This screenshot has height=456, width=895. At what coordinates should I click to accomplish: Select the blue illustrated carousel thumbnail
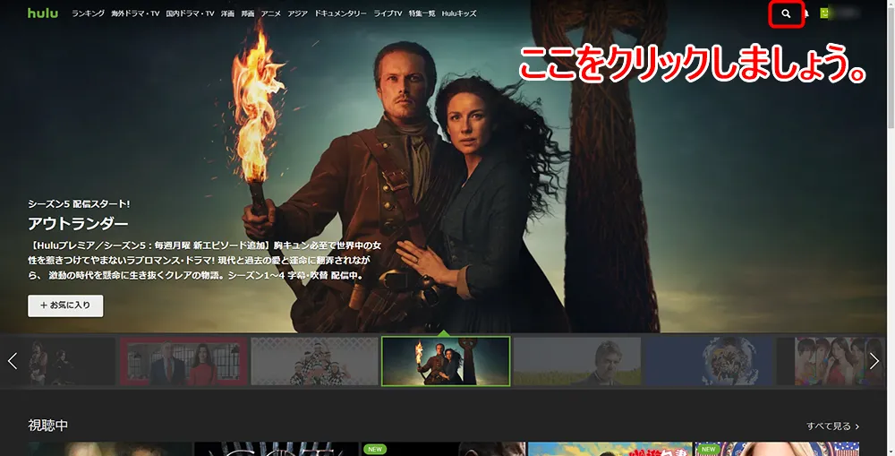[x=708, y=361]
